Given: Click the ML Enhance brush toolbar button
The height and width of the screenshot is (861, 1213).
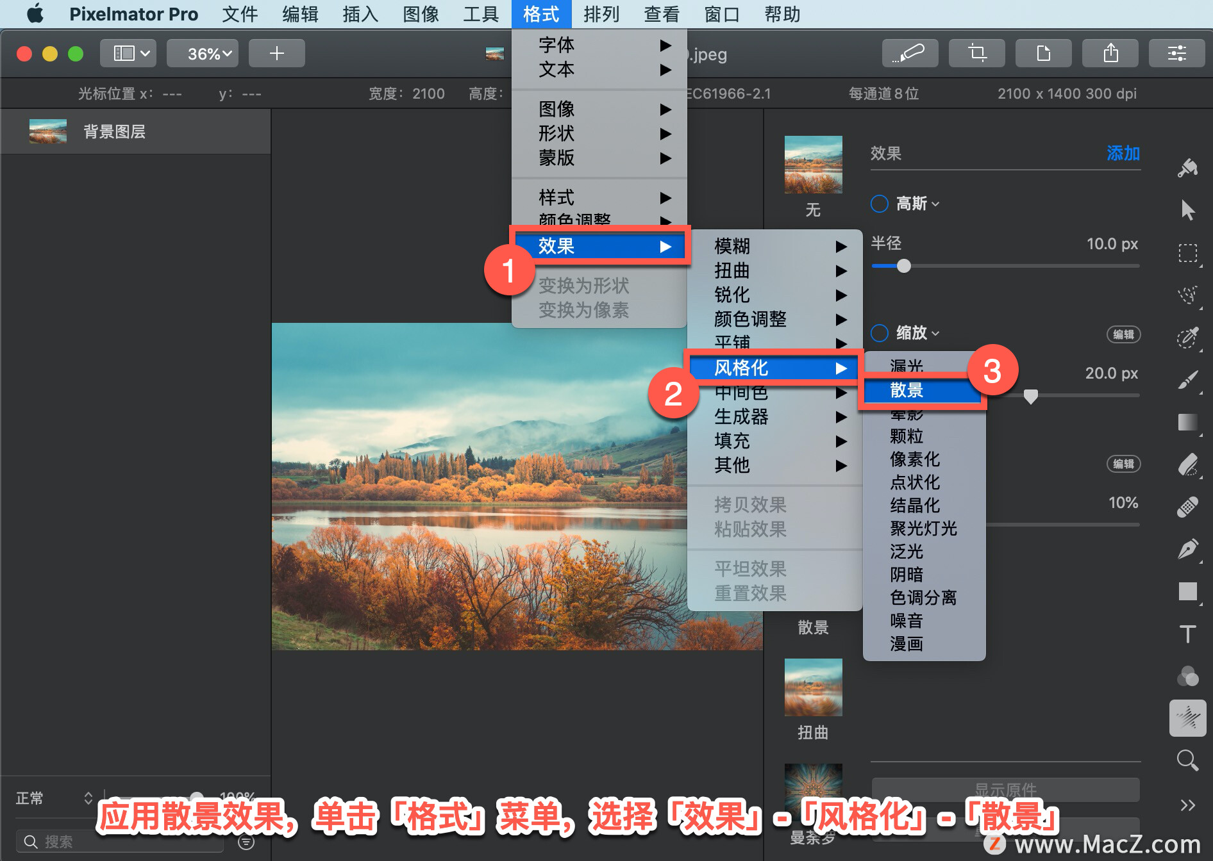Looking at the screenshot, I should pyautogui.click(x=910, y=53).
